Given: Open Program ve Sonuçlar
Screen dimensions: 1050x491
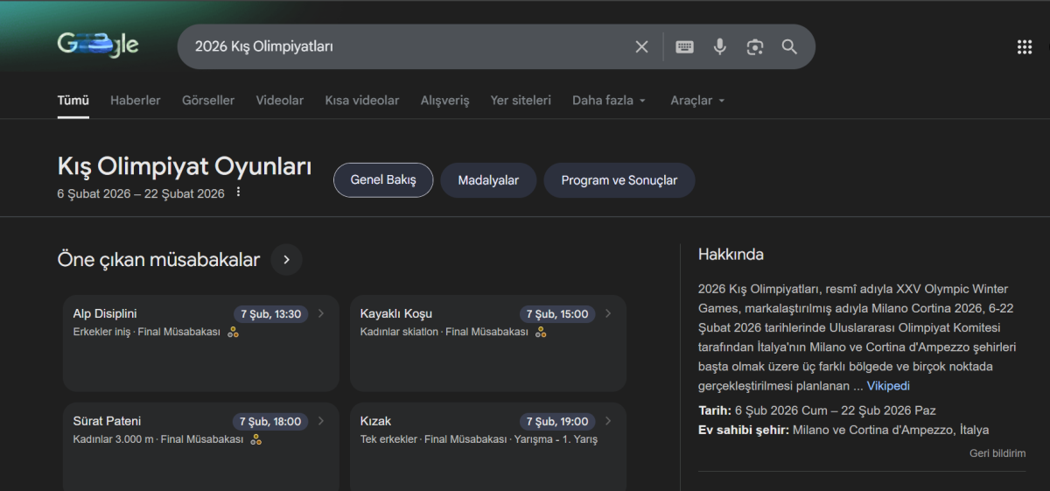Looking at the screenshot, I should 619,180.
